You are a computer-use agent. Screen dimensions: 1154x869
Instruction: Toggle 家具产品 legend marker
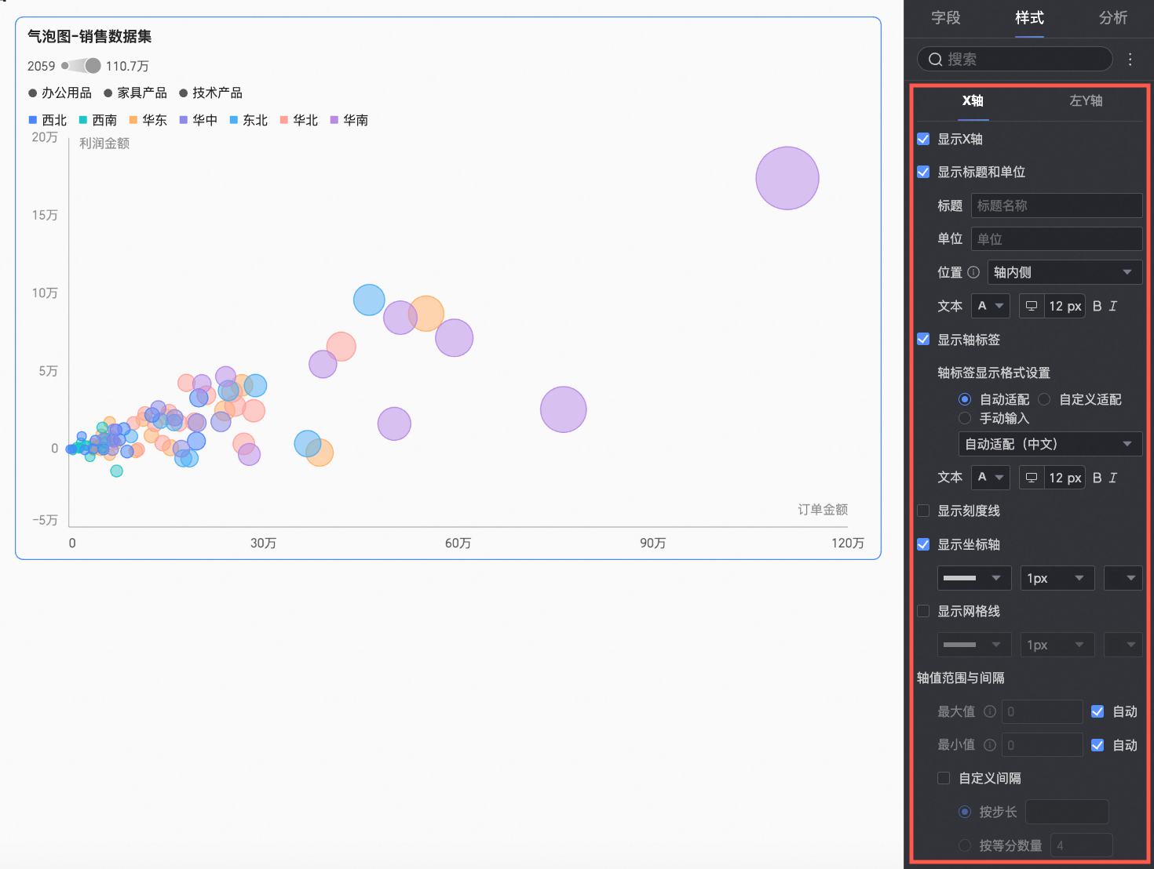[x=108, y=93]
